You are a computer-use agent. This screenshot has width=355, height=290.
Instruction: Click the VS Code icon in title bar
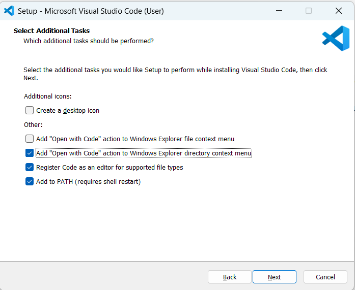(x=9, y=11)
